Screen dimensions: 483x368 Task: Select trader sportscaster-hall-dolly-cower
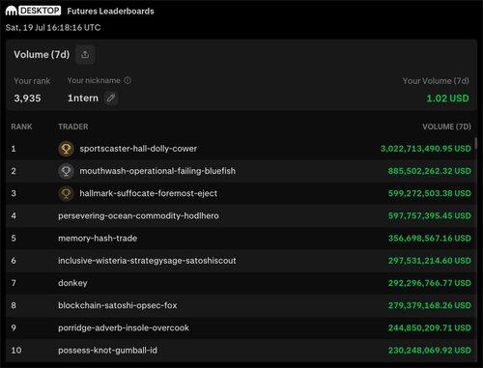(x=138, y=149)
